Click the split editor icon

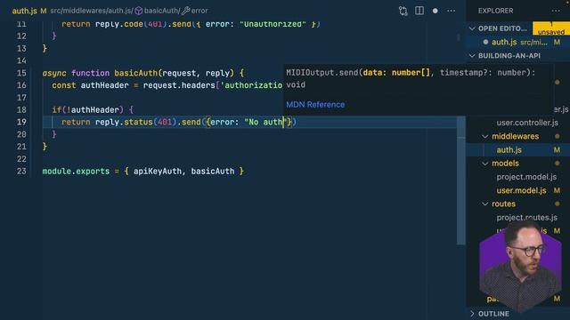[x=419, y=11]
